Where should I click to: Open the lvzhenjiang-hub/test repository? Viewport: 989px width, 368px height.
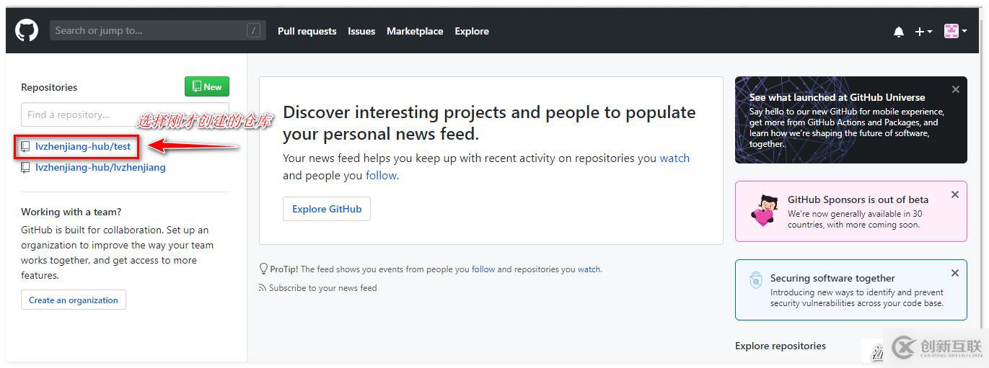pyautogui.click(x=83, y=146)
